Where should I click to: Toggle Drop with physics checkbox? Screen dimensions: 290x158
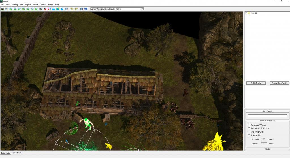click(249, 132)
